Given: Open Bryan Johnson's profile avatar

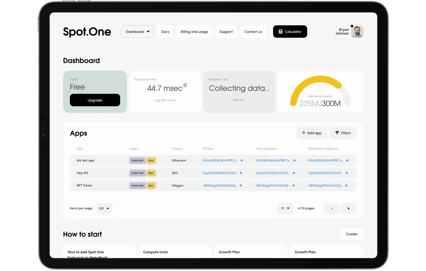Looking at the screenshot, I should [357, 31].
